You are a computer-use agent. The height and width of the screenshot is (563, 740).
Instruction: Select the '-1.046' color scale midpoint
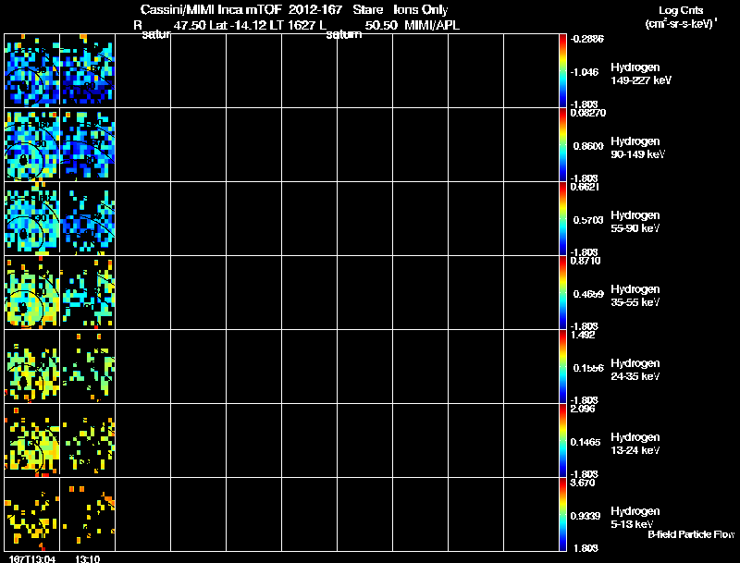click(585, 72)
